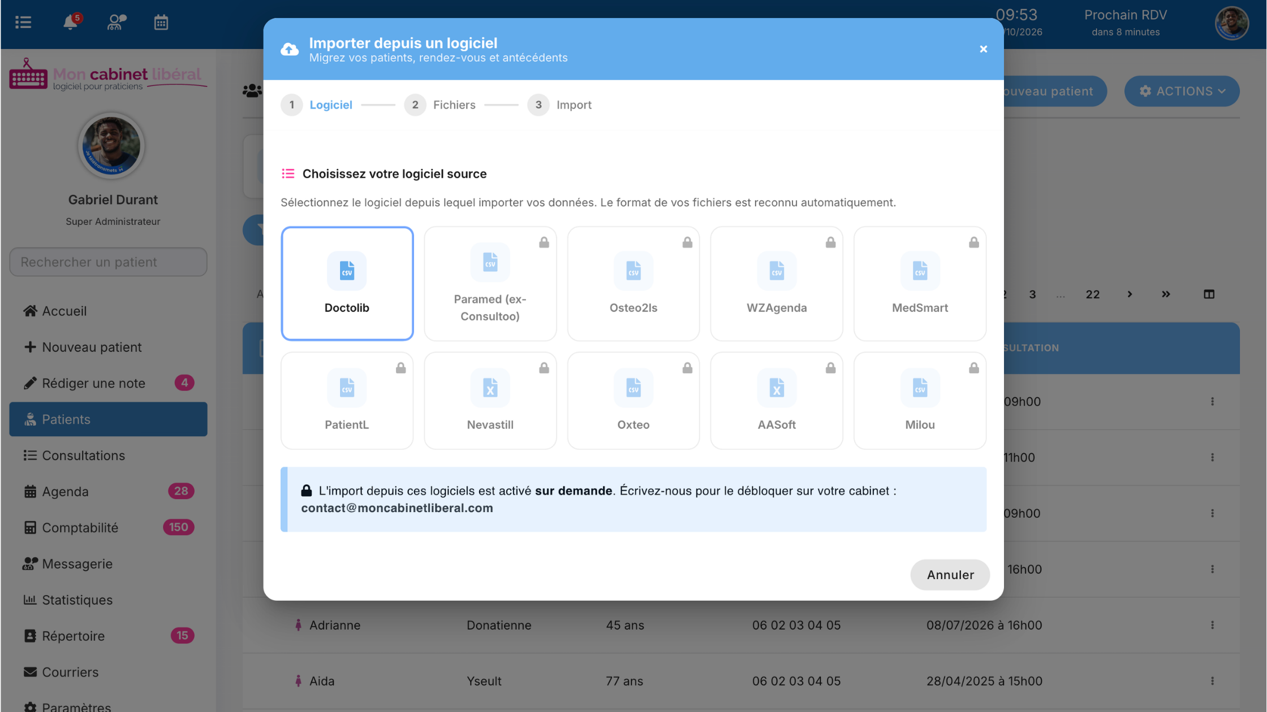The width and height of the screenshot is (1267, 712).
Task: Open row options for Adrianne Donatienne
Action: 1212,625
